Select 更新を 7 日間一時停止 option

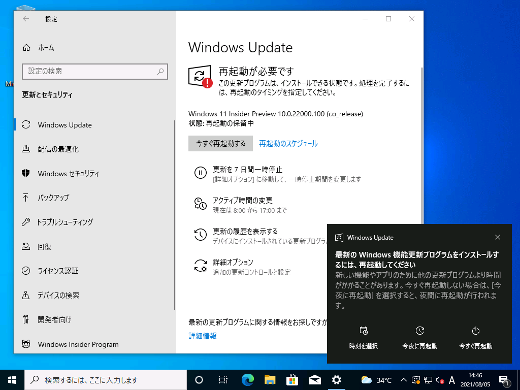(x=247, y=170)
